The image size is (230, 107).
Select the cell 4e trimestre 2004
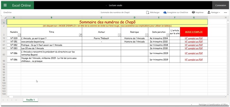coord(159,38)
